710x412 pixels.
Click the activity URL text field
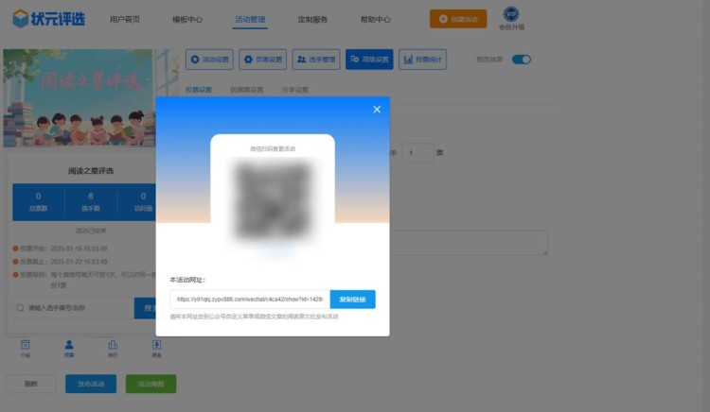coord(250,300)
